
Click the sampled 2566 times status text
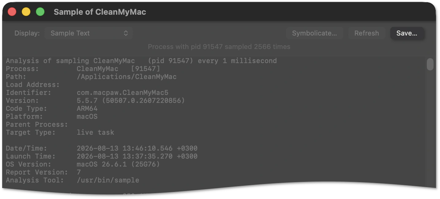pyautogui.click(x=219, y=47)
